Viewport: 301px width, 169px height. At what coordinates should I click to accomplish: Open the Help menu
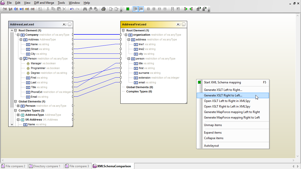[x=87, y=3]
